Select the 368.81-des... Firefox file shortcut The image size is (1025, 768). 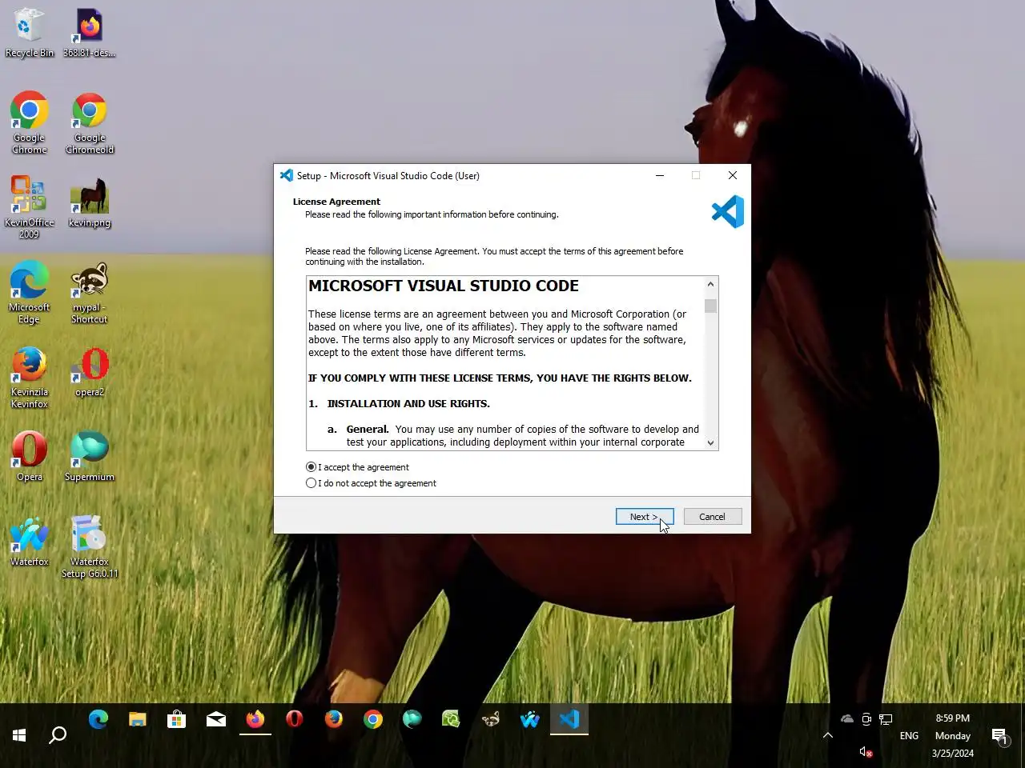[x=90, y=34]
